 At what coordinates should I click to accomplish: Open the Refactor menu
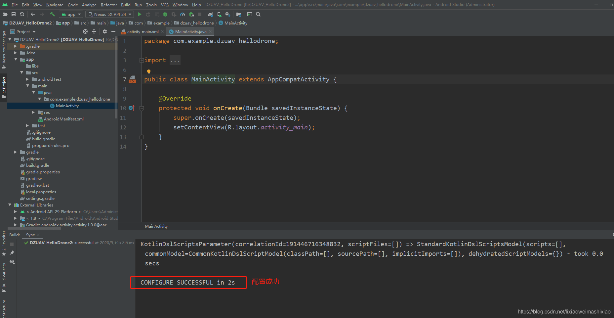[109, 5]
